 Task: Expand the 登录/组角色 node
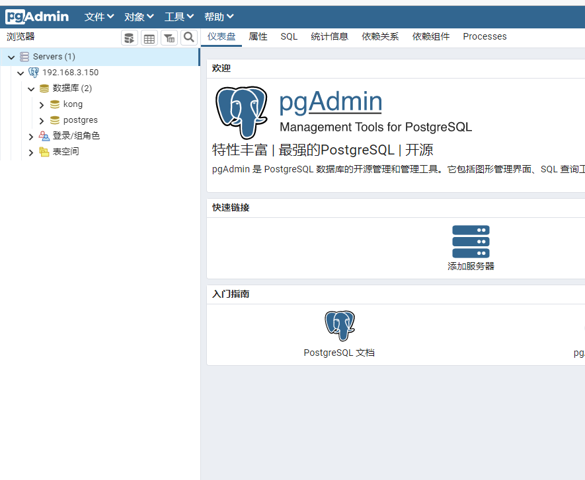pyautogui.click(x=31, y=137)
